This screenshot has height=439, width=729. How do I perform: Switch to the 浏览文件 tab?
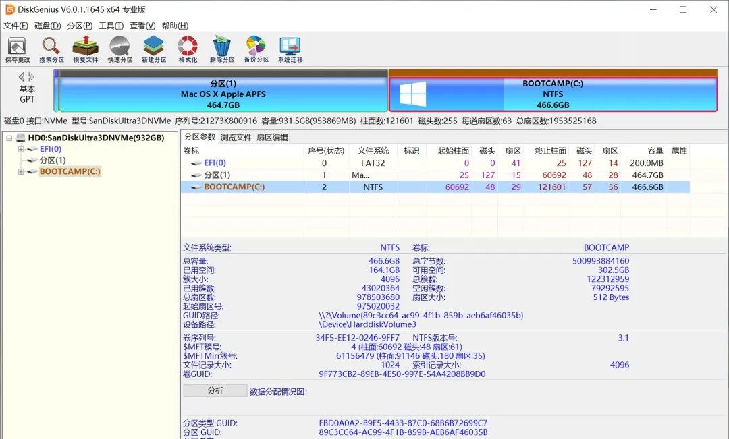coord(236,137)
